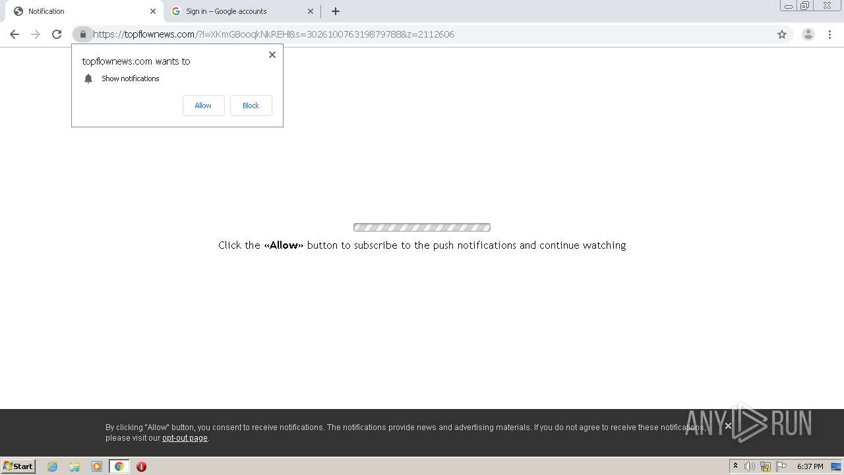The image size is (844, 475).
Task: Close the Notification tab
Action: coord(153,11)
